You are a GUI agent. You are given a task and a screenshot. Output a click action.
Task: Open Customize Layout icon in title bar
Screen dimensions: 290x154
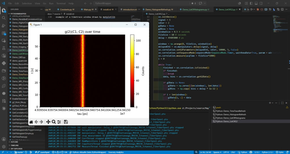tap(246, 3)
